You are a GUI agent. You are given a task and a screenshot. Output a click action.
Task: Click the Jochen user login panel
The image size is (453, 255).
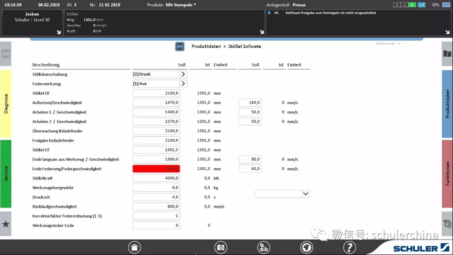point(32,23)
